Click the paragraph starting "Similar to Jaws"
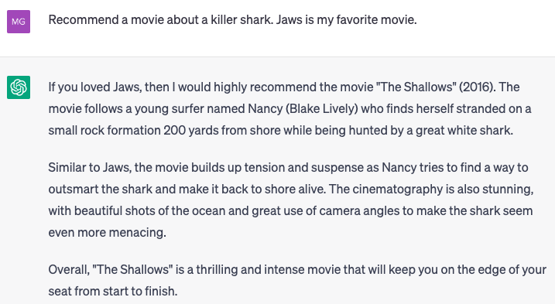The height and width of the screenshot is (304, 555). tap(291, 200)
